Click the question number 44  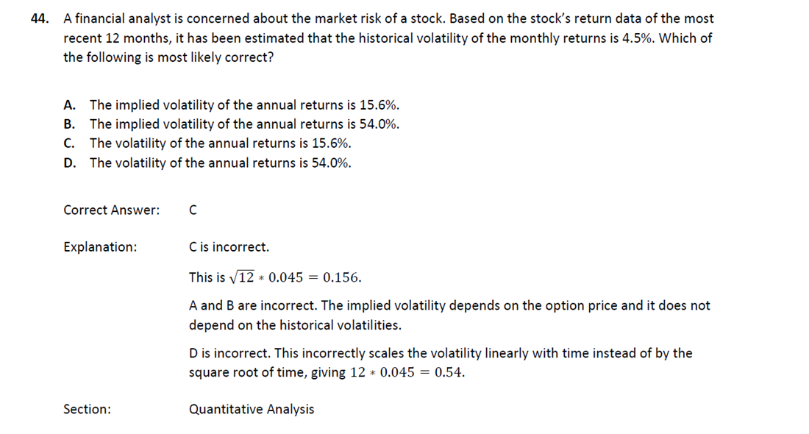click(x=40, y=18)
